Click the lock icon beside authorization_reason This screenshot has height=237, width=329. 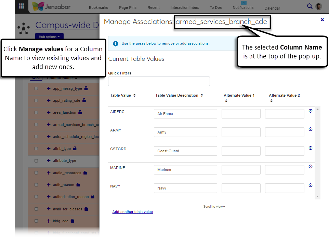point(93,197)
